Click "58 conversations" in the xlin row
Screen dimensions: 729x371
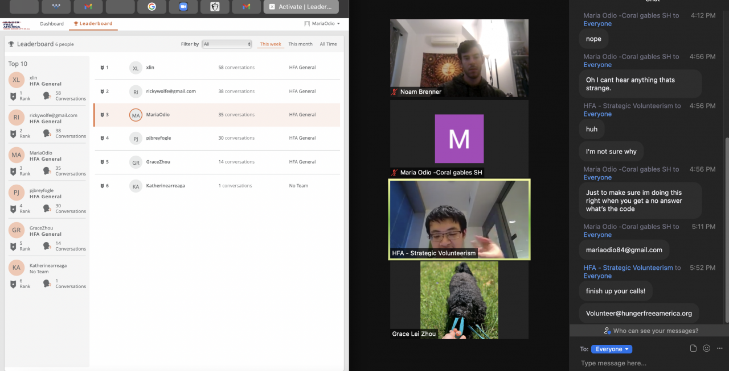[x=236, y=68]
